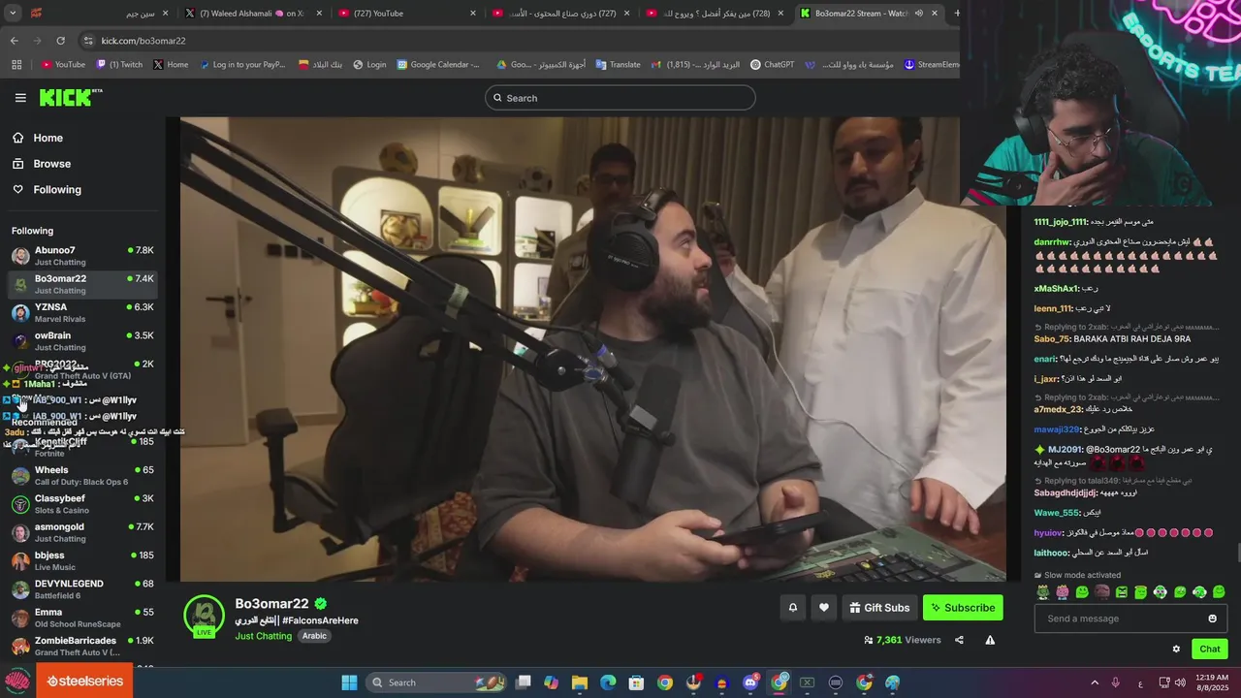Open the Kick hamburger sidebar menu
The width and height of the screenshot is (1241, 698).
pos(20,97)
